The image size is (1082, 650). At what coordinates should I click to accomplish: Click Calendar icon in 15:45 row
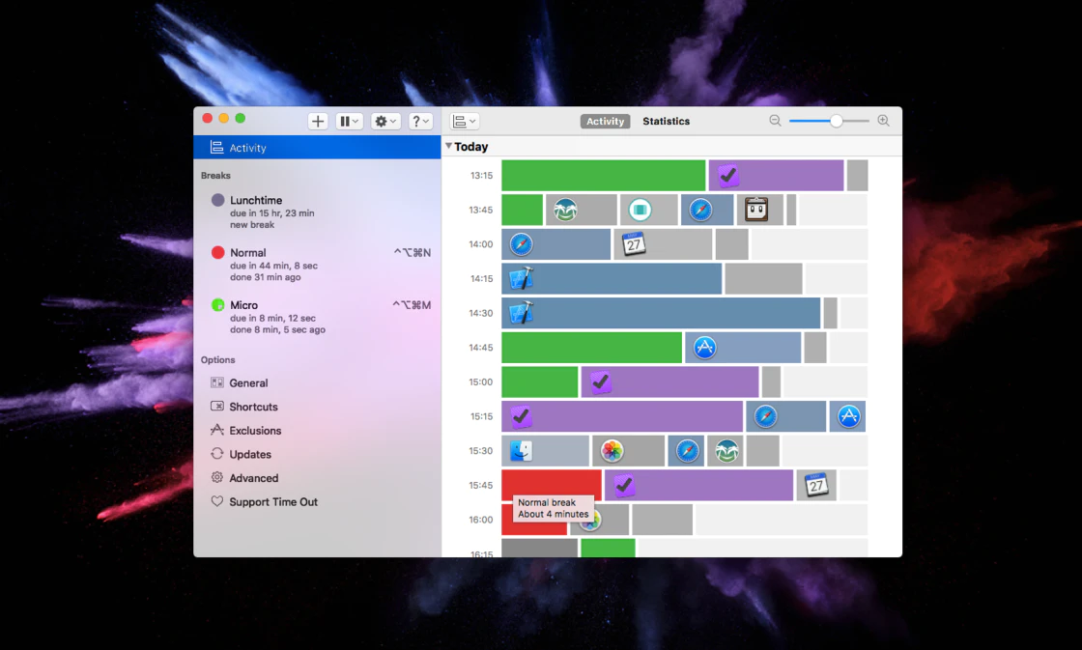816,485
